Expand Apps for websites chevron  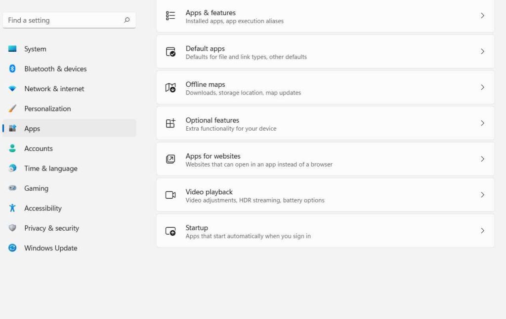tap(482, 159)
